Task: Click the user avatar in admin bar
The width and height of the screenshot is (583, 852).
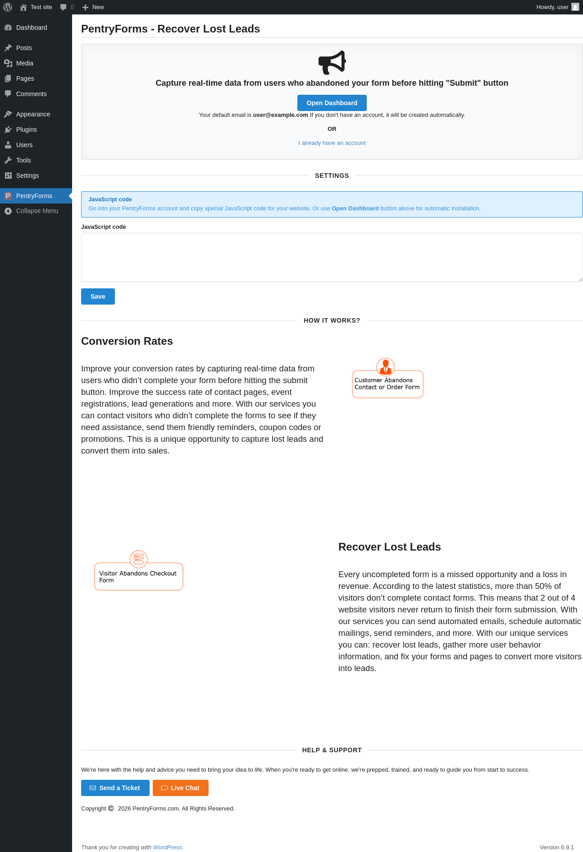Action: (575, 7)
